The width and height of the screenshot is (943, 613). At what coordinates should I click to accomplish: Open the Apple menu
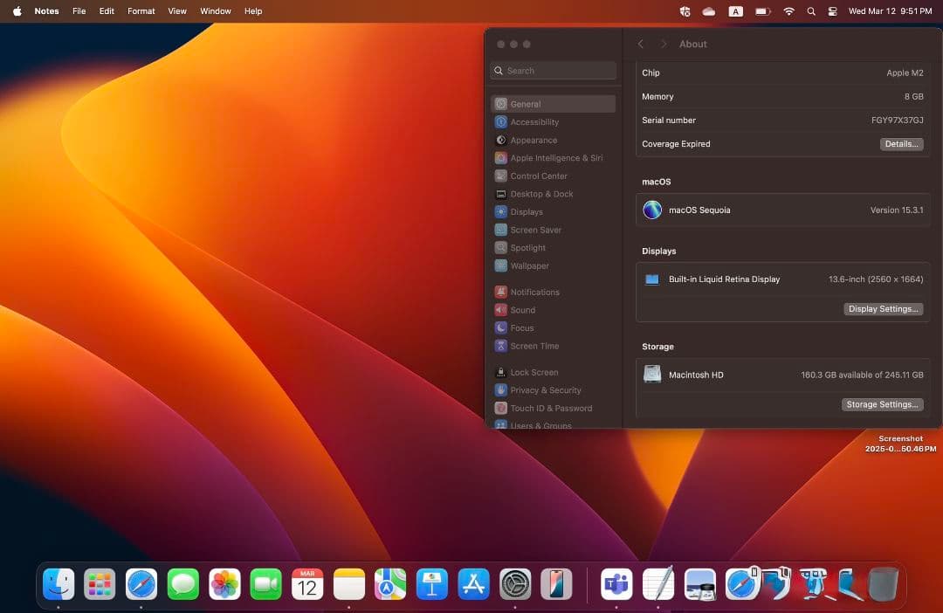17,10
